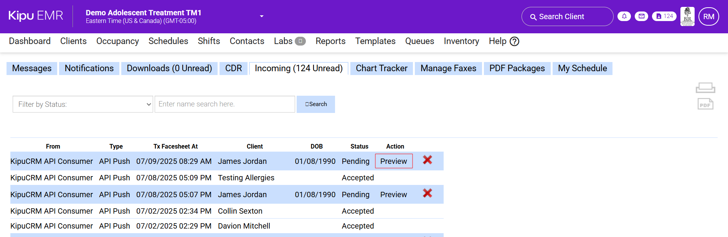Preview the 08:29 AM James Jordan record

[393, 161]
